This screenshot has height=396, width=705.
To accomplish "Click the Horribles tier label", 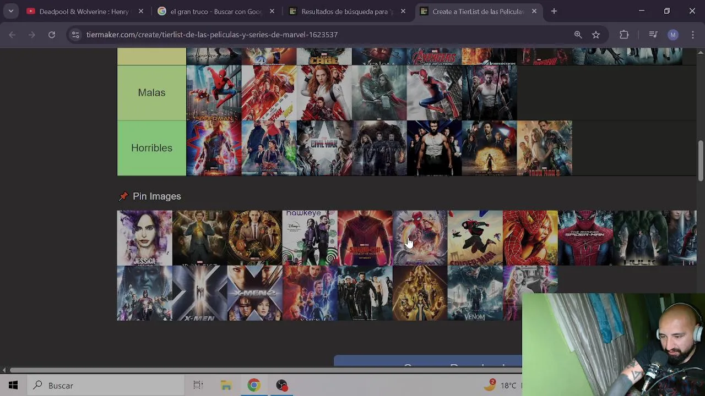I will click(151, 148).
